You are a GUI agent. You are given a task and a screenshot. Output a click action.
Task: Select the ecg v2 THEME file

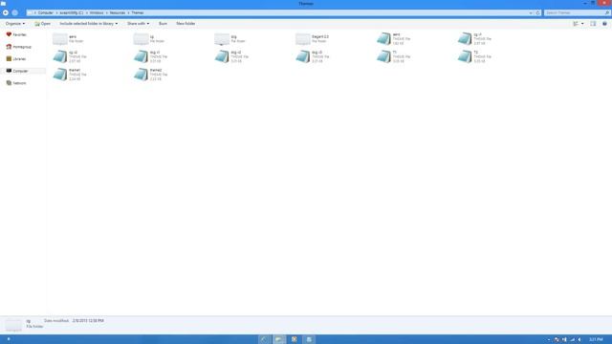pyautogui.click(x=232, y=56)
